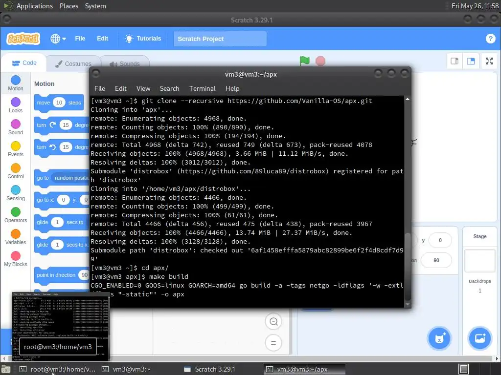
Task: Select the My Blocks category
Action: point(16,259)
